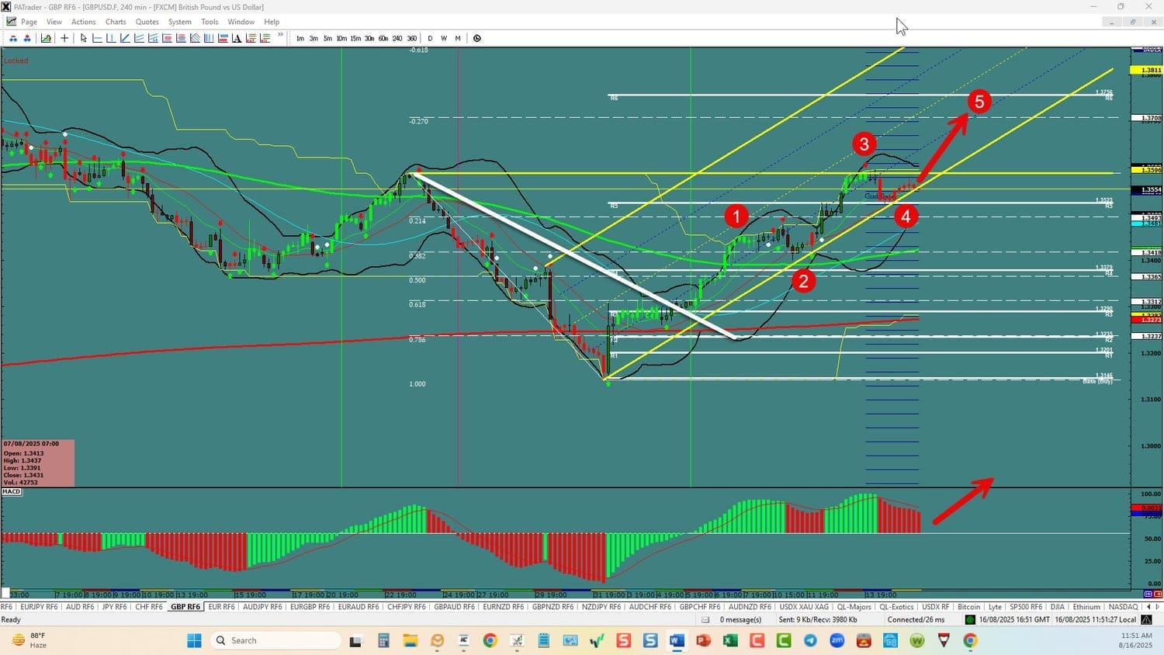Screen dimensions: 1164x655
Task: Minimize the inner chart window
Action: 1111,22
